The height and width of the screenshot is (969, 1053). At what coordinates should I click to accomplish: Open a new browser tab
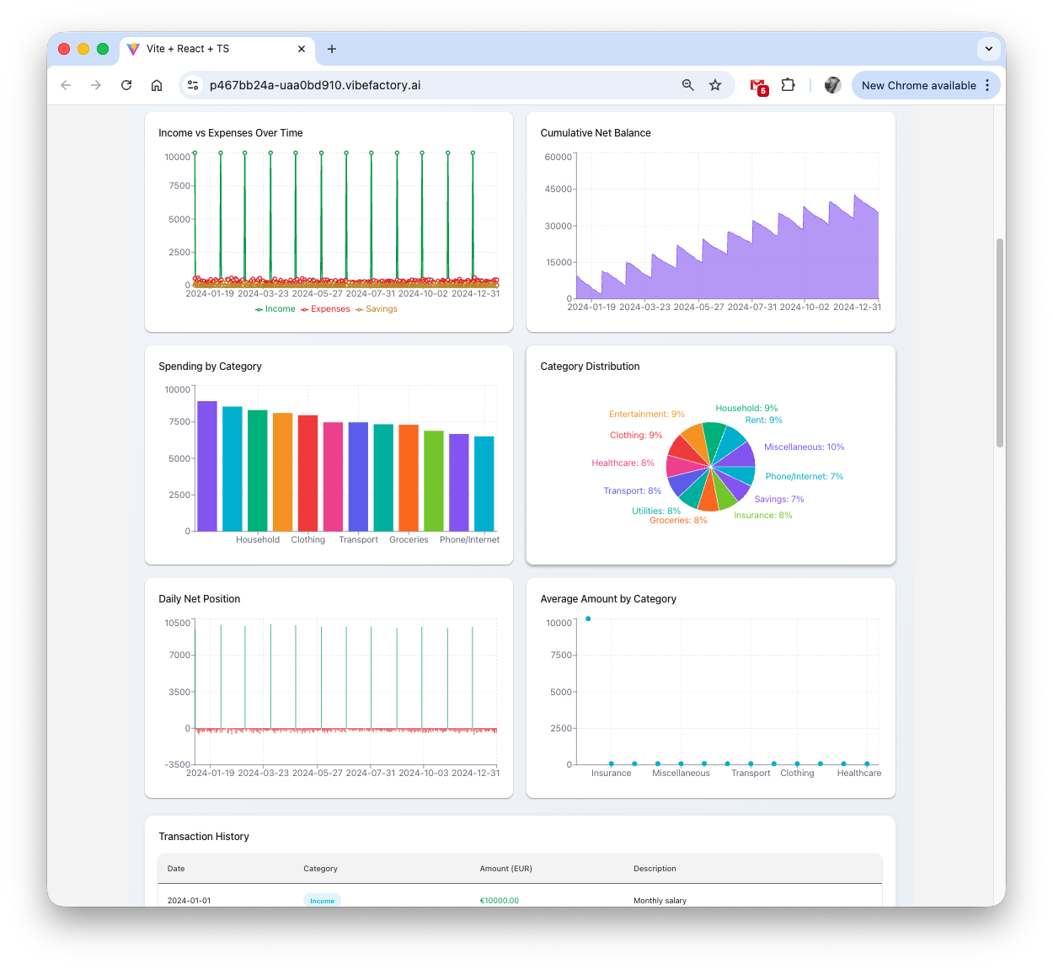click(x=331, y=49)
